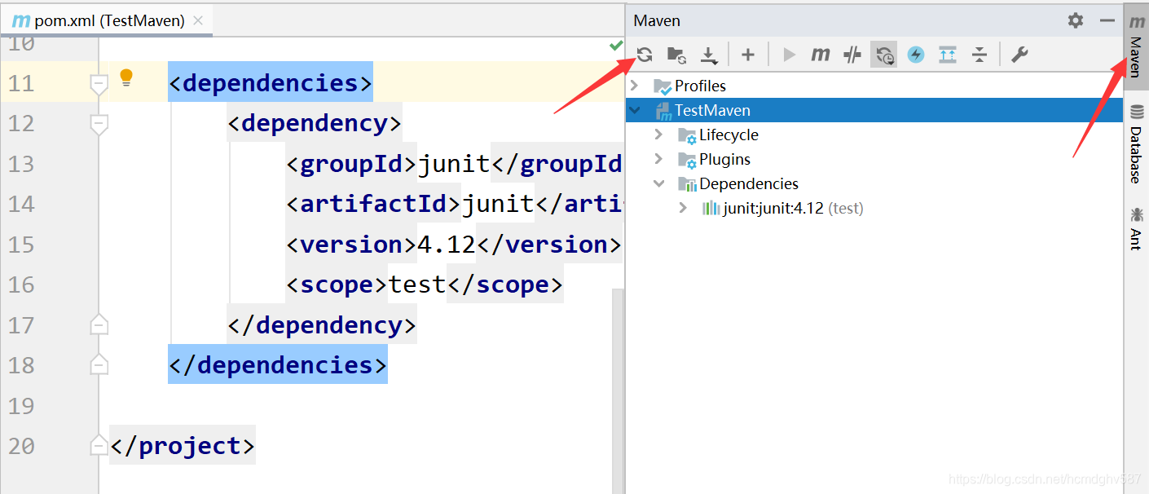Expand the Profiles node
Image resolution: width=1149 pixels, height=494 pixels.
[636, 86]
